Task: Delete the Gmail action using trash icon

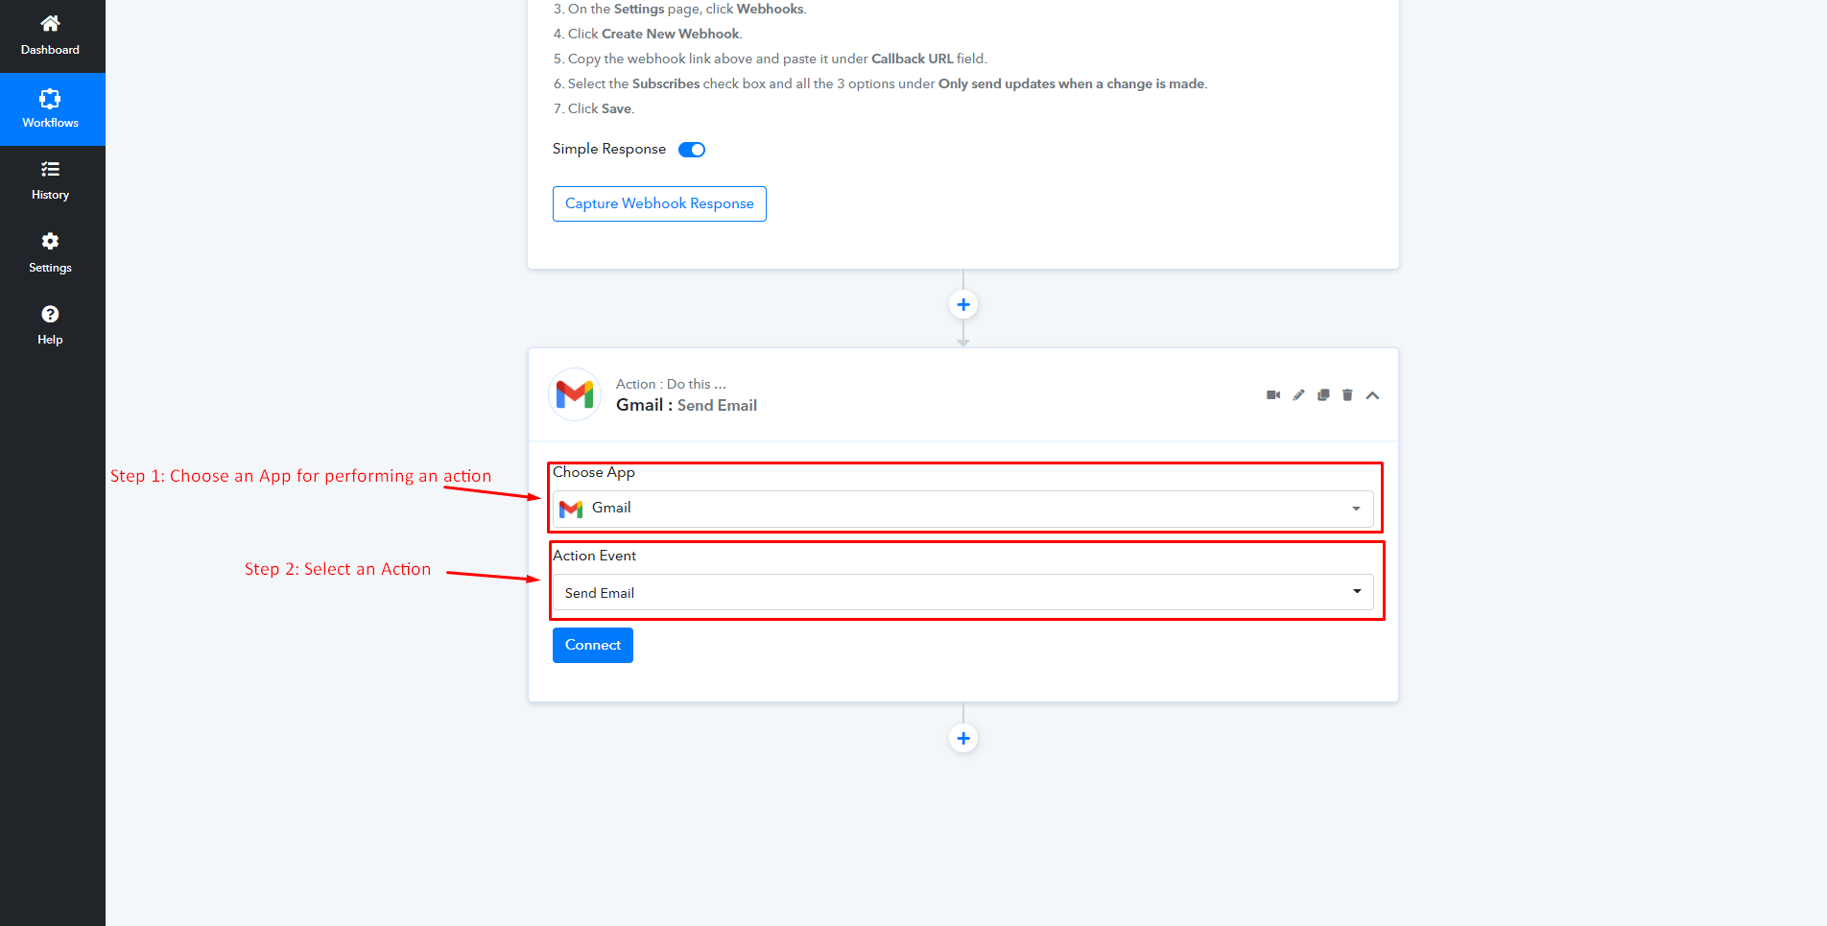Action: 1347,395
